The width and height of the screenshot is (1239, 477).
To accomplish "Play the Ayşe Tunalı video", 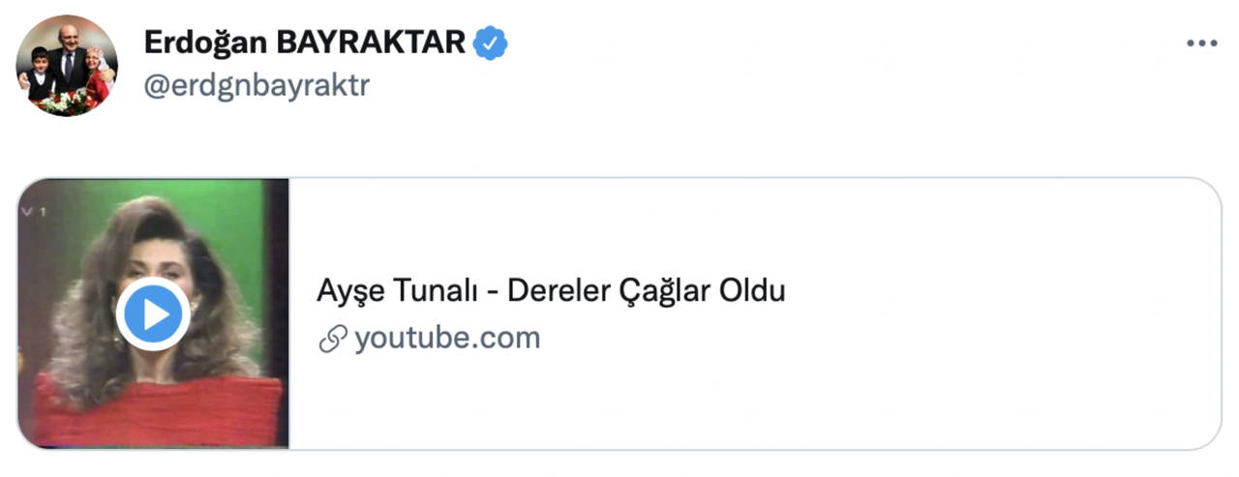I will 153,314.
